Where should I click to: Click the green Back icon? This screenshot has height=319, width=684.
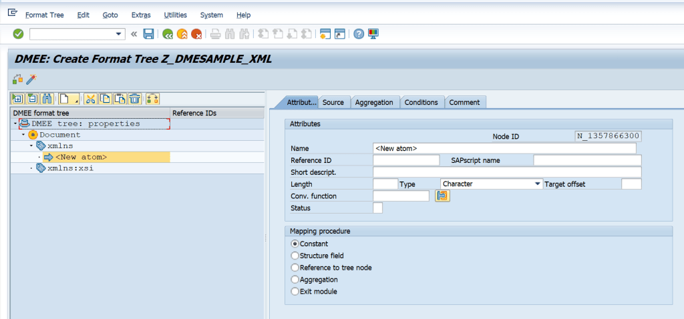168,34
